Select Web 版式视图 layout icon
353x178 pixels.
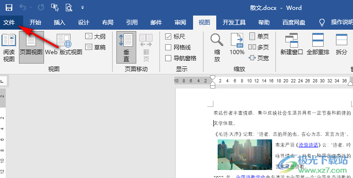point(64,45)
